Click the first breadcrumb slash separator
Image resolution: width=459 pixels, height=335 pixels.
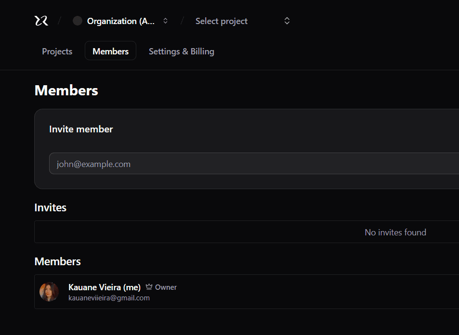point(60,21)
